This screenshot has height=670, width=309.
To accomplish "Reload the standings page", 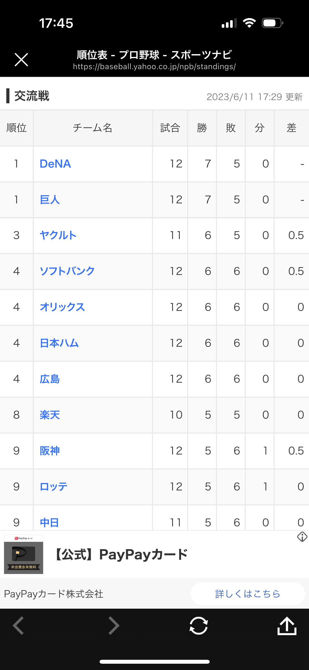I will [198, 626].
